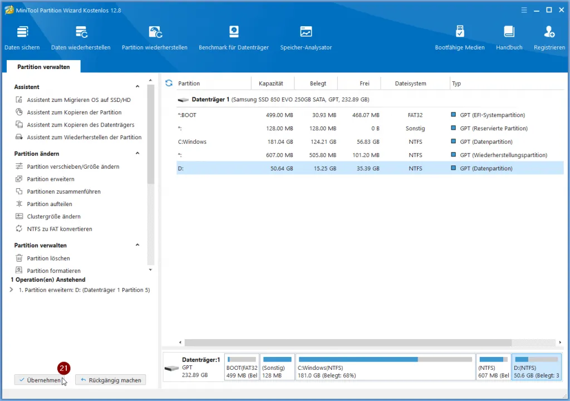Collapse the Partition ändern section
The image size is (570, 401).
tap(137, 154)
